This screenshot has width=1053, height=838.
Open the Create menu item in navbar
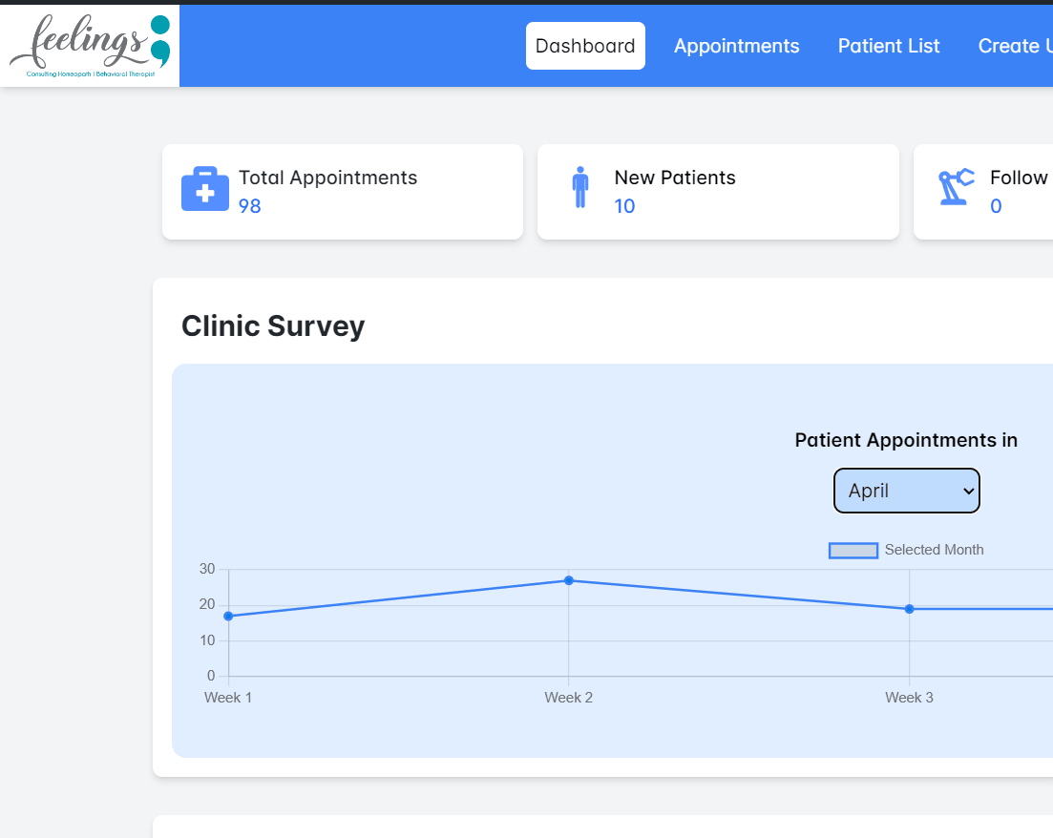pos(1015,46)
